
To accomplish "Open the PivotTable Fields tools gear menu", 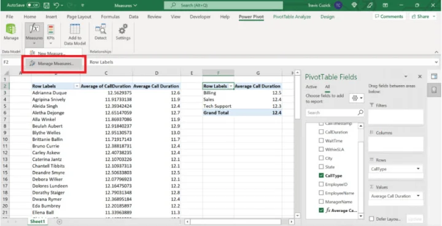I will pos(357,98).
